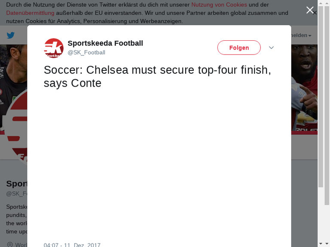
Task: Click the location pin icon in profile
Action: pos(9,244)
